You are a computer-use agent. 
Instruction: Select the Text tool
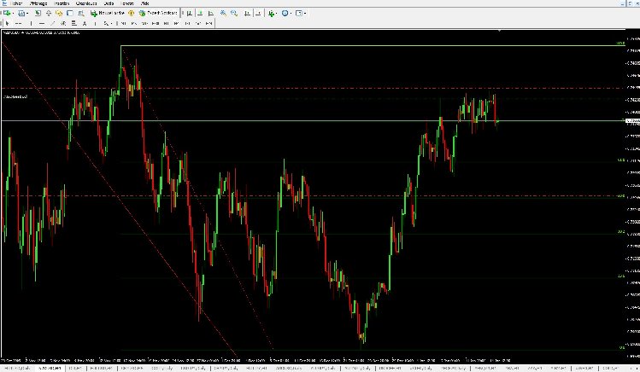coord(85,24)
